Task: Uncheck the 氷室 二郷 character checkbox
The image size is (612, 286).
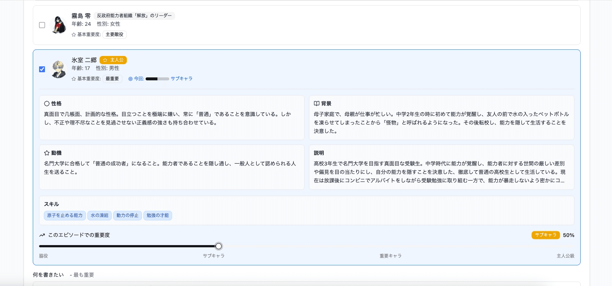Action: click(42, 69)
